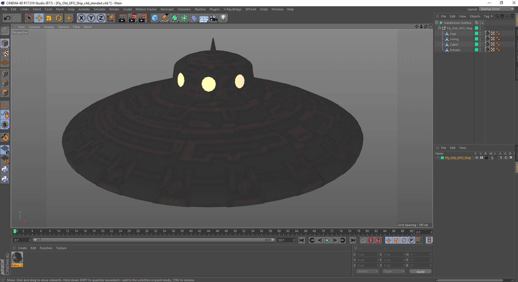Click the X position input field
This screenshot has width=518, height=282.
point(367,255)
